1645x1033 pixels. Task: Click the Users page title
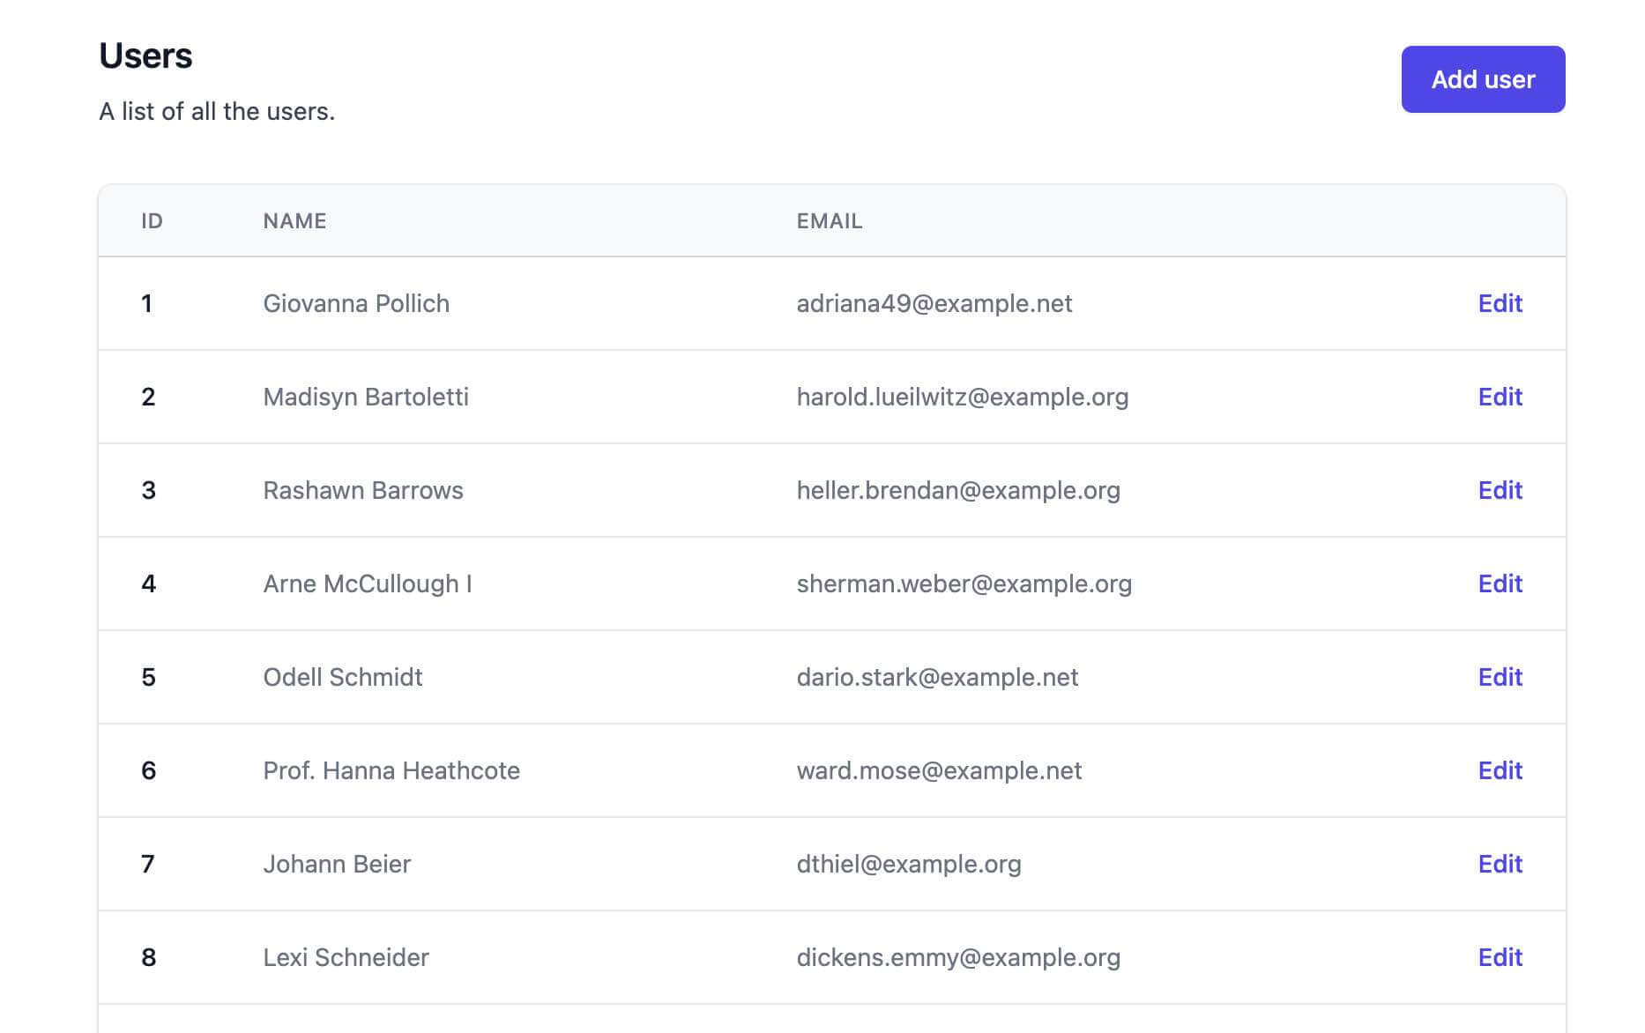(x=146, y=56)
